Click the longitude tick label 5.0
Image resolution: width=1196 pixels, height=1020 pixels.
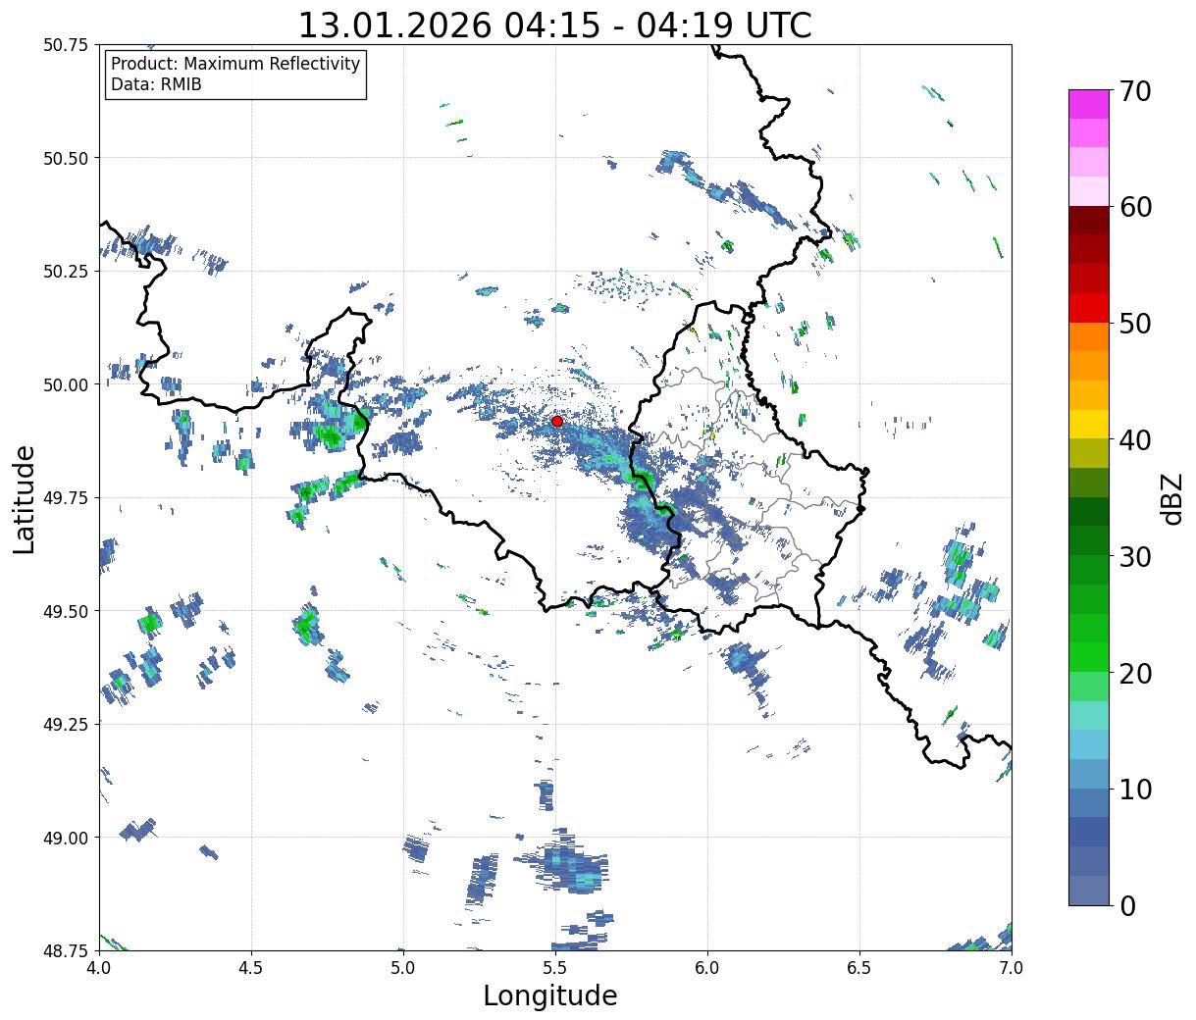tap(403, 968)
